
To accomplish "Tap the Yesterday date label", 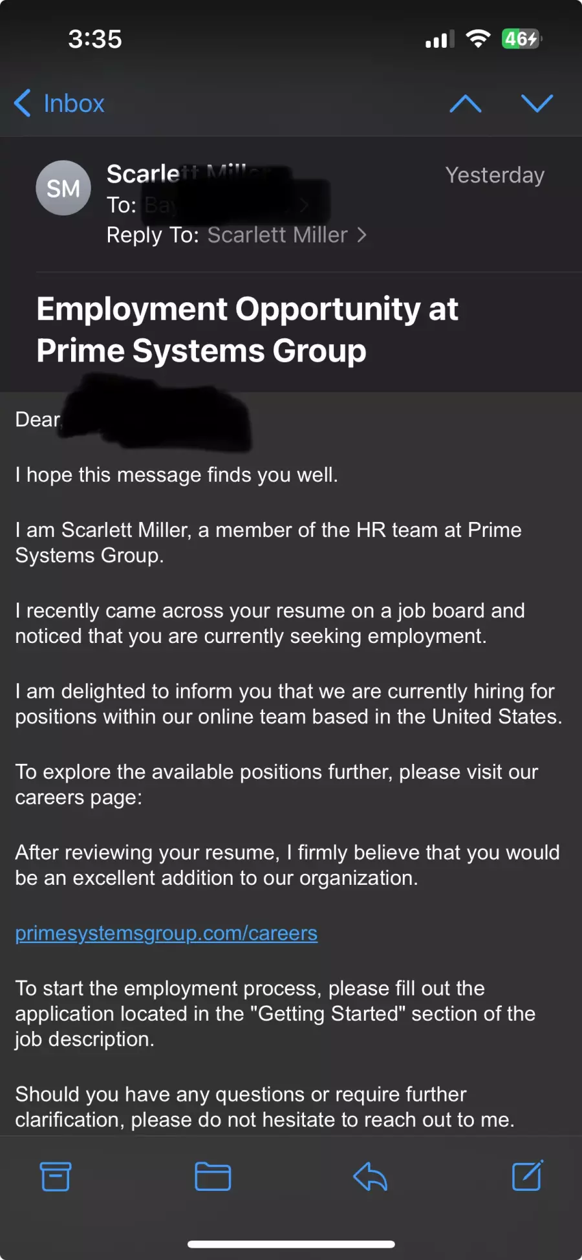I will pos(495,175).
